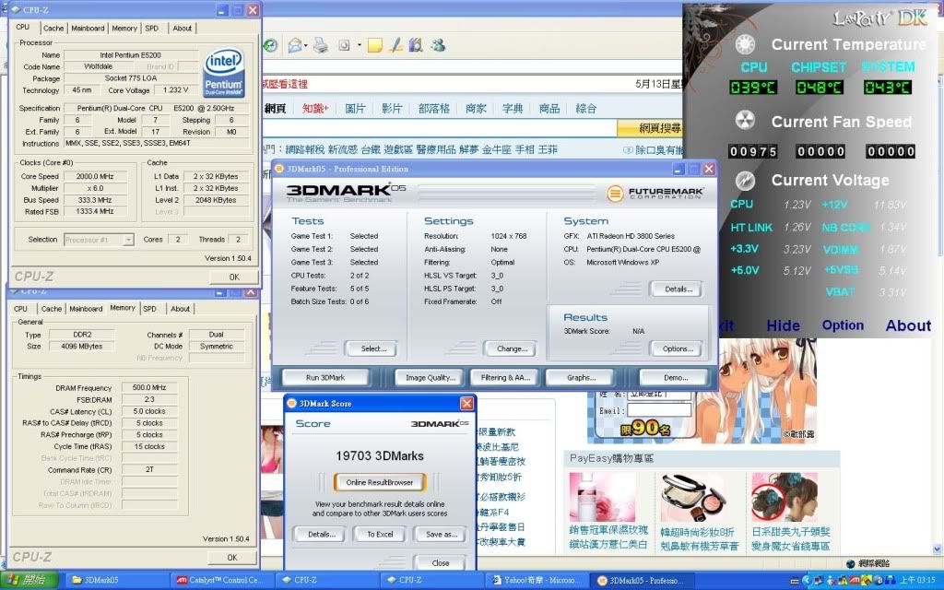Click Details... under System in 3DMark05
Screen dimensions: 944x590
(678, 289)
